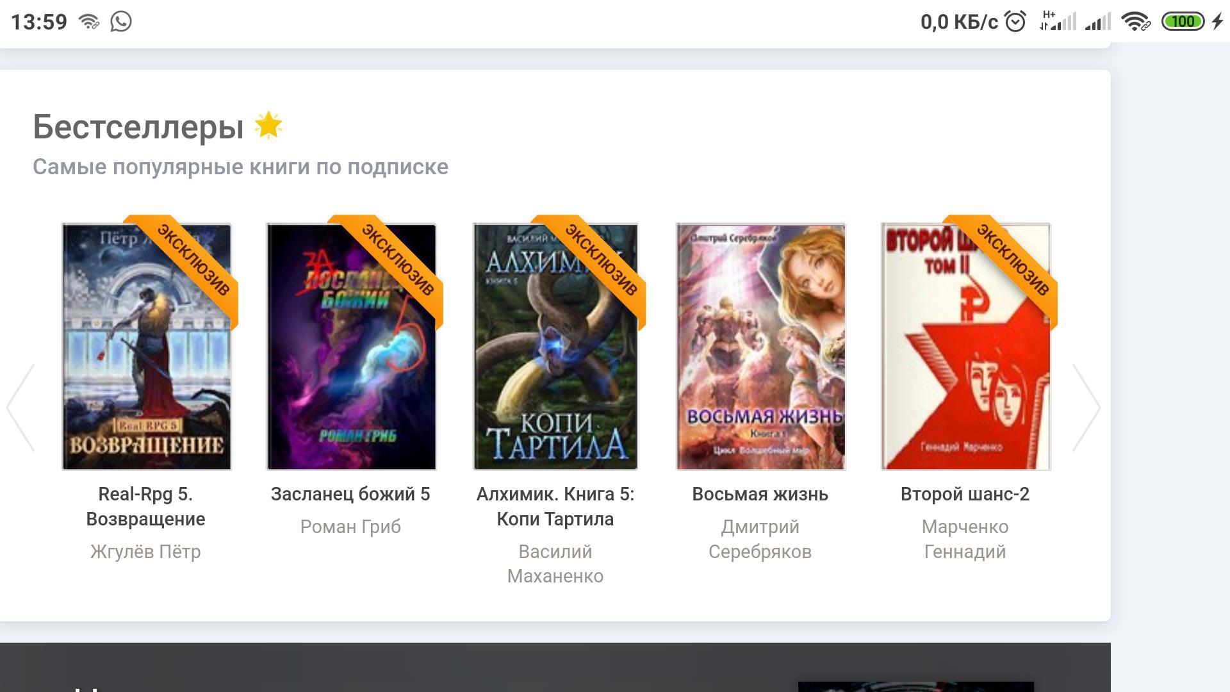Tap the Wi-Fi icon next to battery
Viewport: 1230px width, 692px height.
(x=1136, y=22)
